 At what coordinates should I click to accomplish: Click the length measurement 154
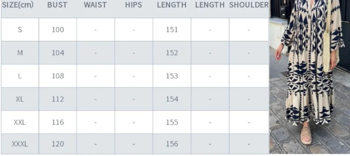pyautogui.click(x=172, y=99)
